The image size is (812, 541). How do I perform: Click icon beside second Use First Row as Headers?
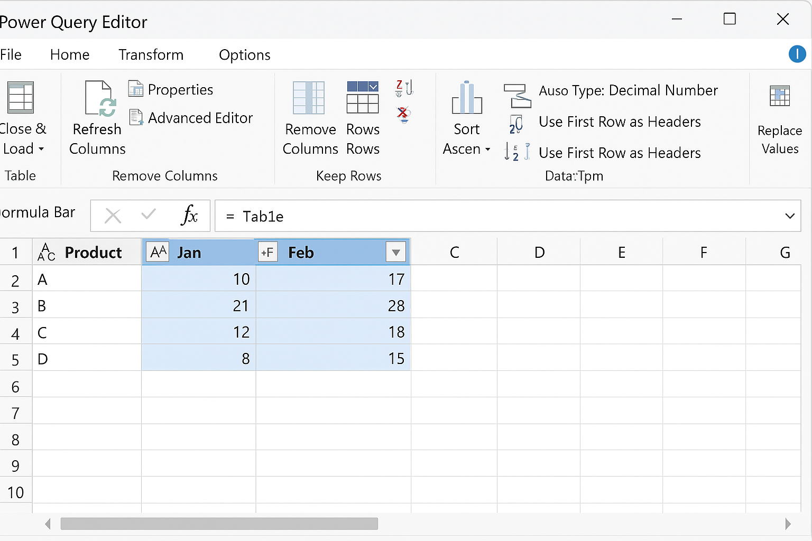click(517, 152)
